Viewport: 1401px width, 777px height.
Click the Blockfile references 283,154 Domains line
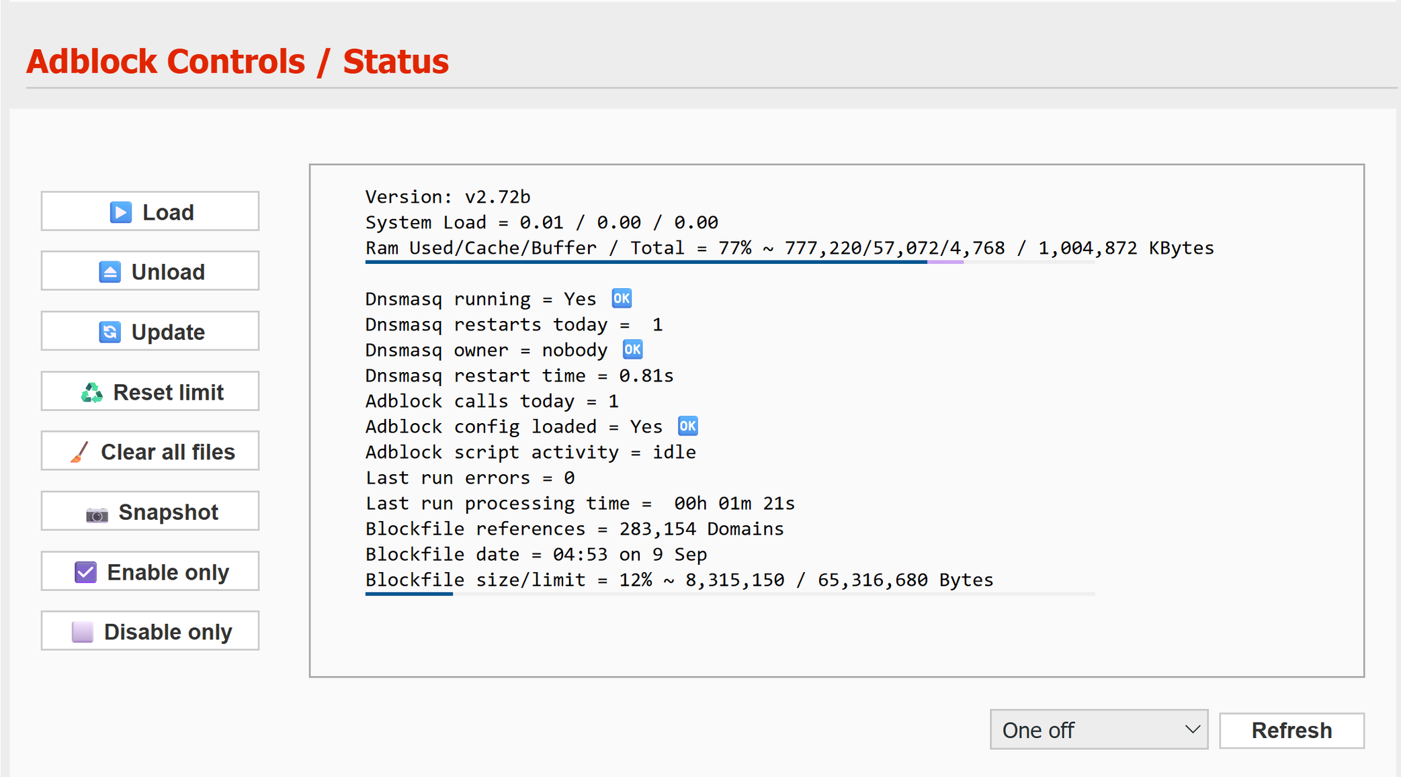[575, 529]
